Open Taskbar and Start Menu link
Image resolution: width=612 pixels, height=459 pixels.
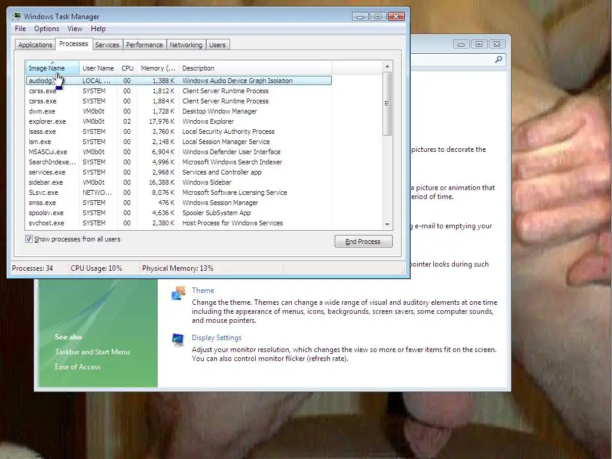[x=92, y=351]
